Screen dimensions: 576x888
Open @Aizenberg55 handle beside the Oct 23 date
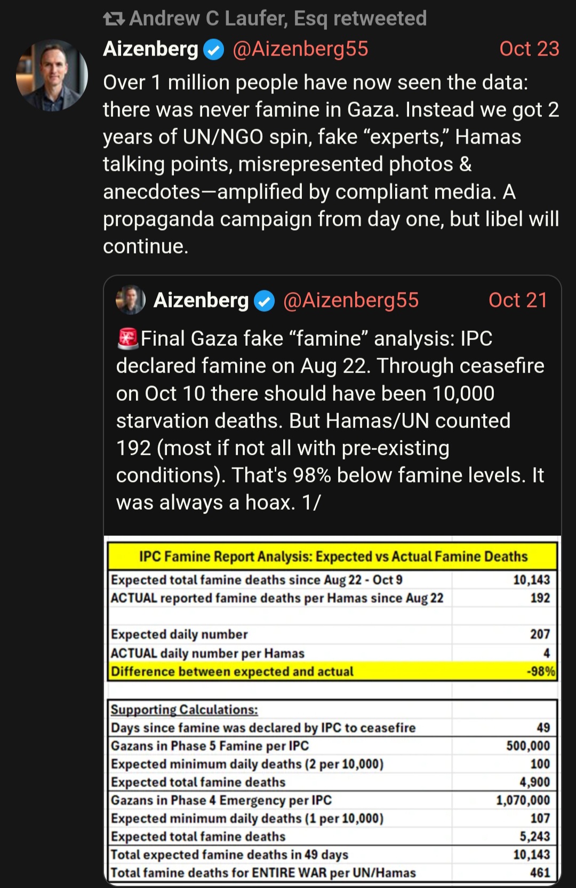pyautogui.click(x=300, y=49)
